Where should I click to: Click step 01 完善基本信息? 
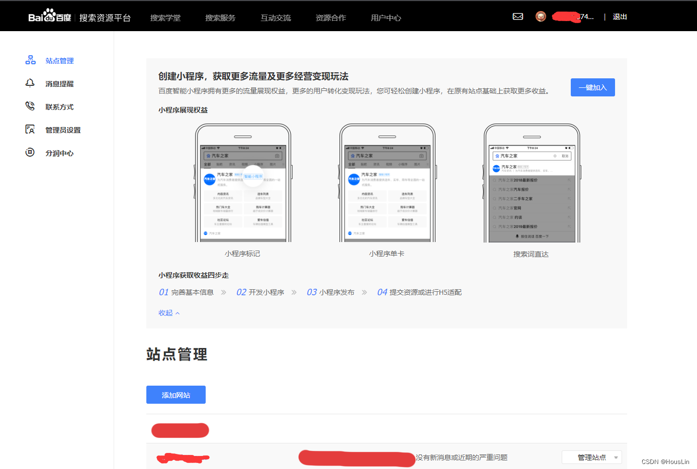(188, 292)
